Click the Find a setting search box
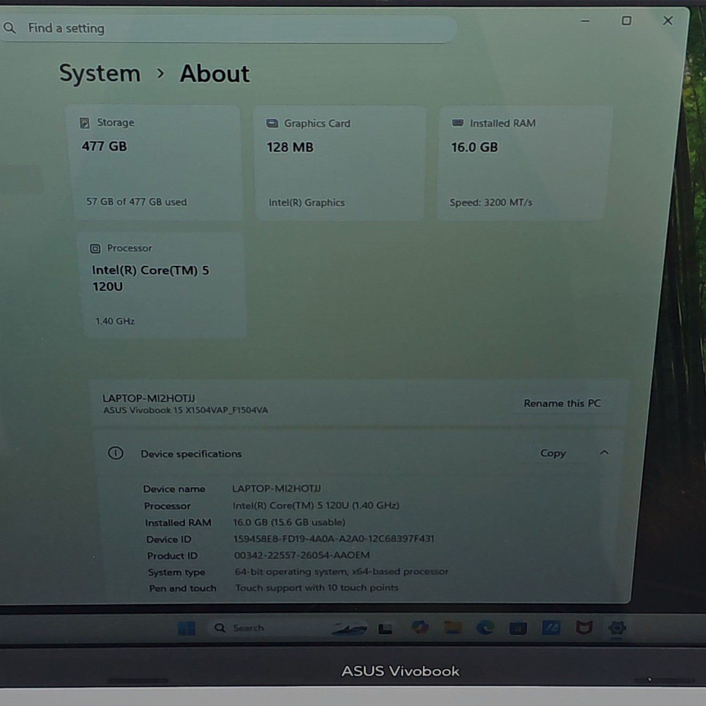Image resolution: width=706 pixels, height=706 pixels. pyautogui.click(x=228, y=29)
